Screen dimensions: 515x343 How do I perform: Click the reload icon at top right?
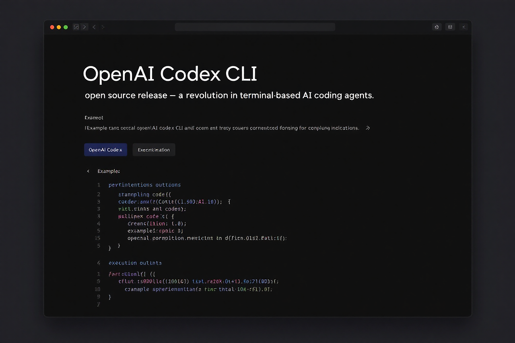tap(437, 27)
